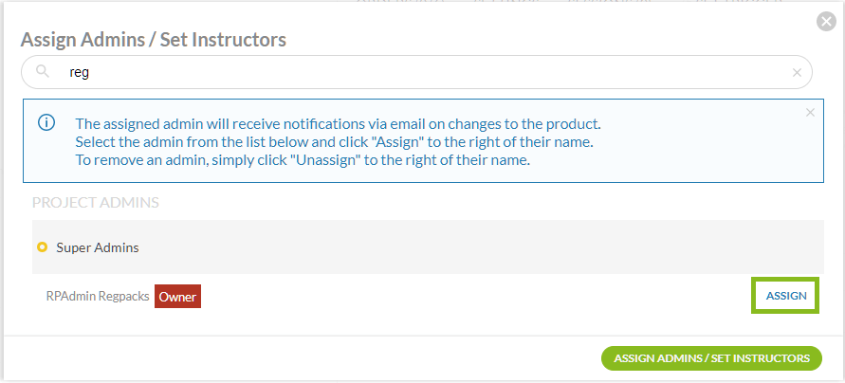Image resolution: width=845 pixels, height=383 pixels.
Task: Select the Super Admins yellow circle
Action: click(42, 247)
